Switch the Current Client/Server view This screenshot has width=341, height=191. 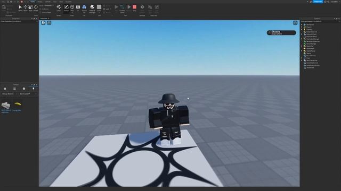(122, 8)
